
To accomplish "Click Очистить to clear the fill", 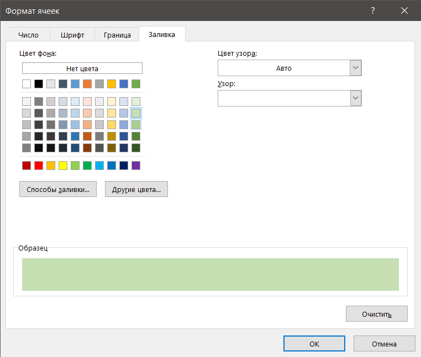I will point(377,314).
